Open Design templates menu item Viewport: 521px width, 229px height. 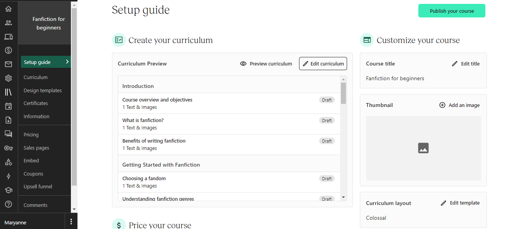[x=43, y=90]
